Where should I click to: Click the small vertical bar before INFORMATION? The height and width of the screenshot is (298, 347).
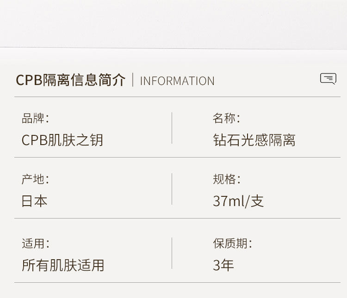coord(133,80)
